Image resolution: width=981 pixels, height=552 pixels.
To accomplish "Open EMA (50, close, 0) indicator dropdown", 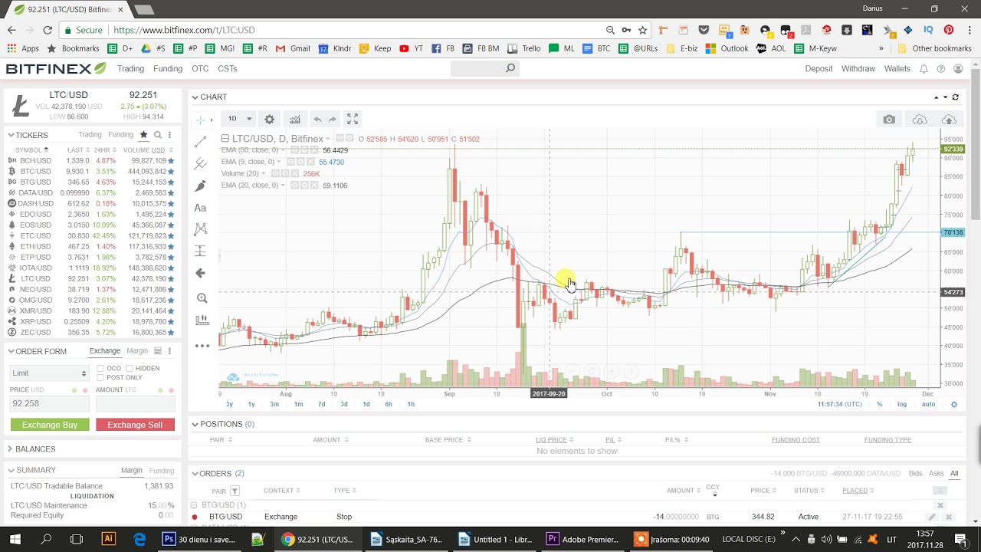I will point(282,150).
